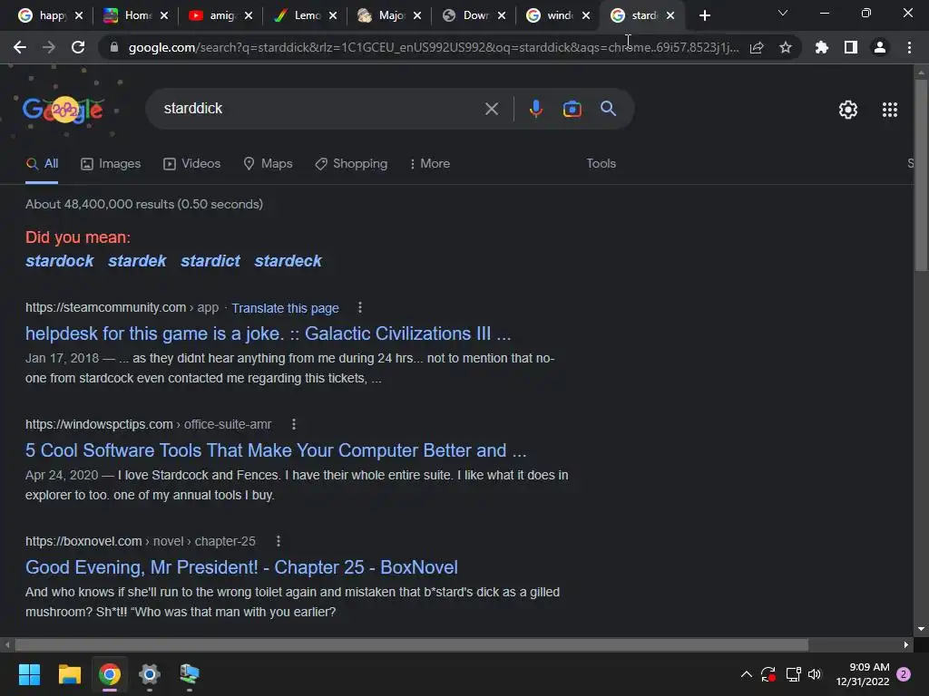Image resolution: width=929 pixels, height=696 pixels.
Task: Open the clock and date flyout
Action: coord(862,674)
